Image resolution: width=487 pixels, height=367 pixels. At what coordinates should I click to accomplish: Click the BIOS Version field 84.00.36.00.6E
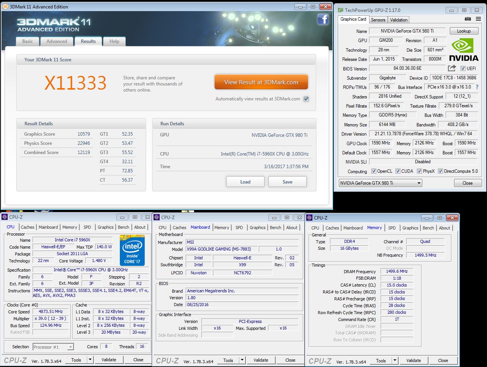coord(407,69)
